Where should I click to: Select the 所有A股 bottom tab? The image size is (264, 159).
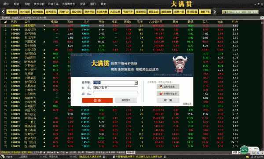131,152
